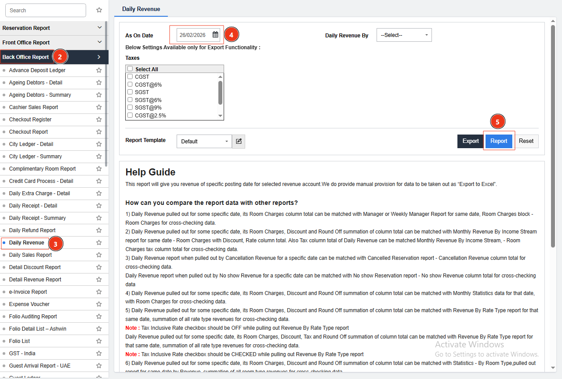Open the Expense Voucher link
Image resolution: width=562 pixels, height=379 pixels.
[29, 304]
